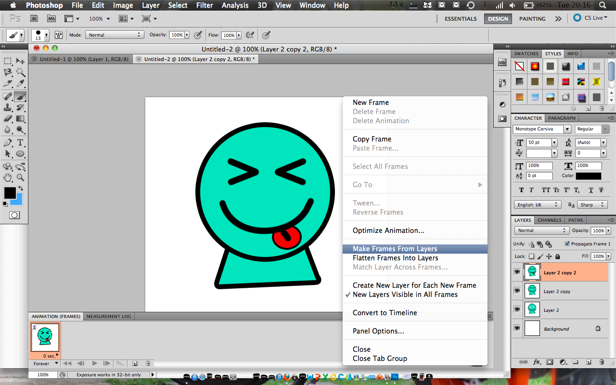Screen dimensions: 616x385
Task: Lock transparent pixels in Layers panel
Action: [531, 257]
